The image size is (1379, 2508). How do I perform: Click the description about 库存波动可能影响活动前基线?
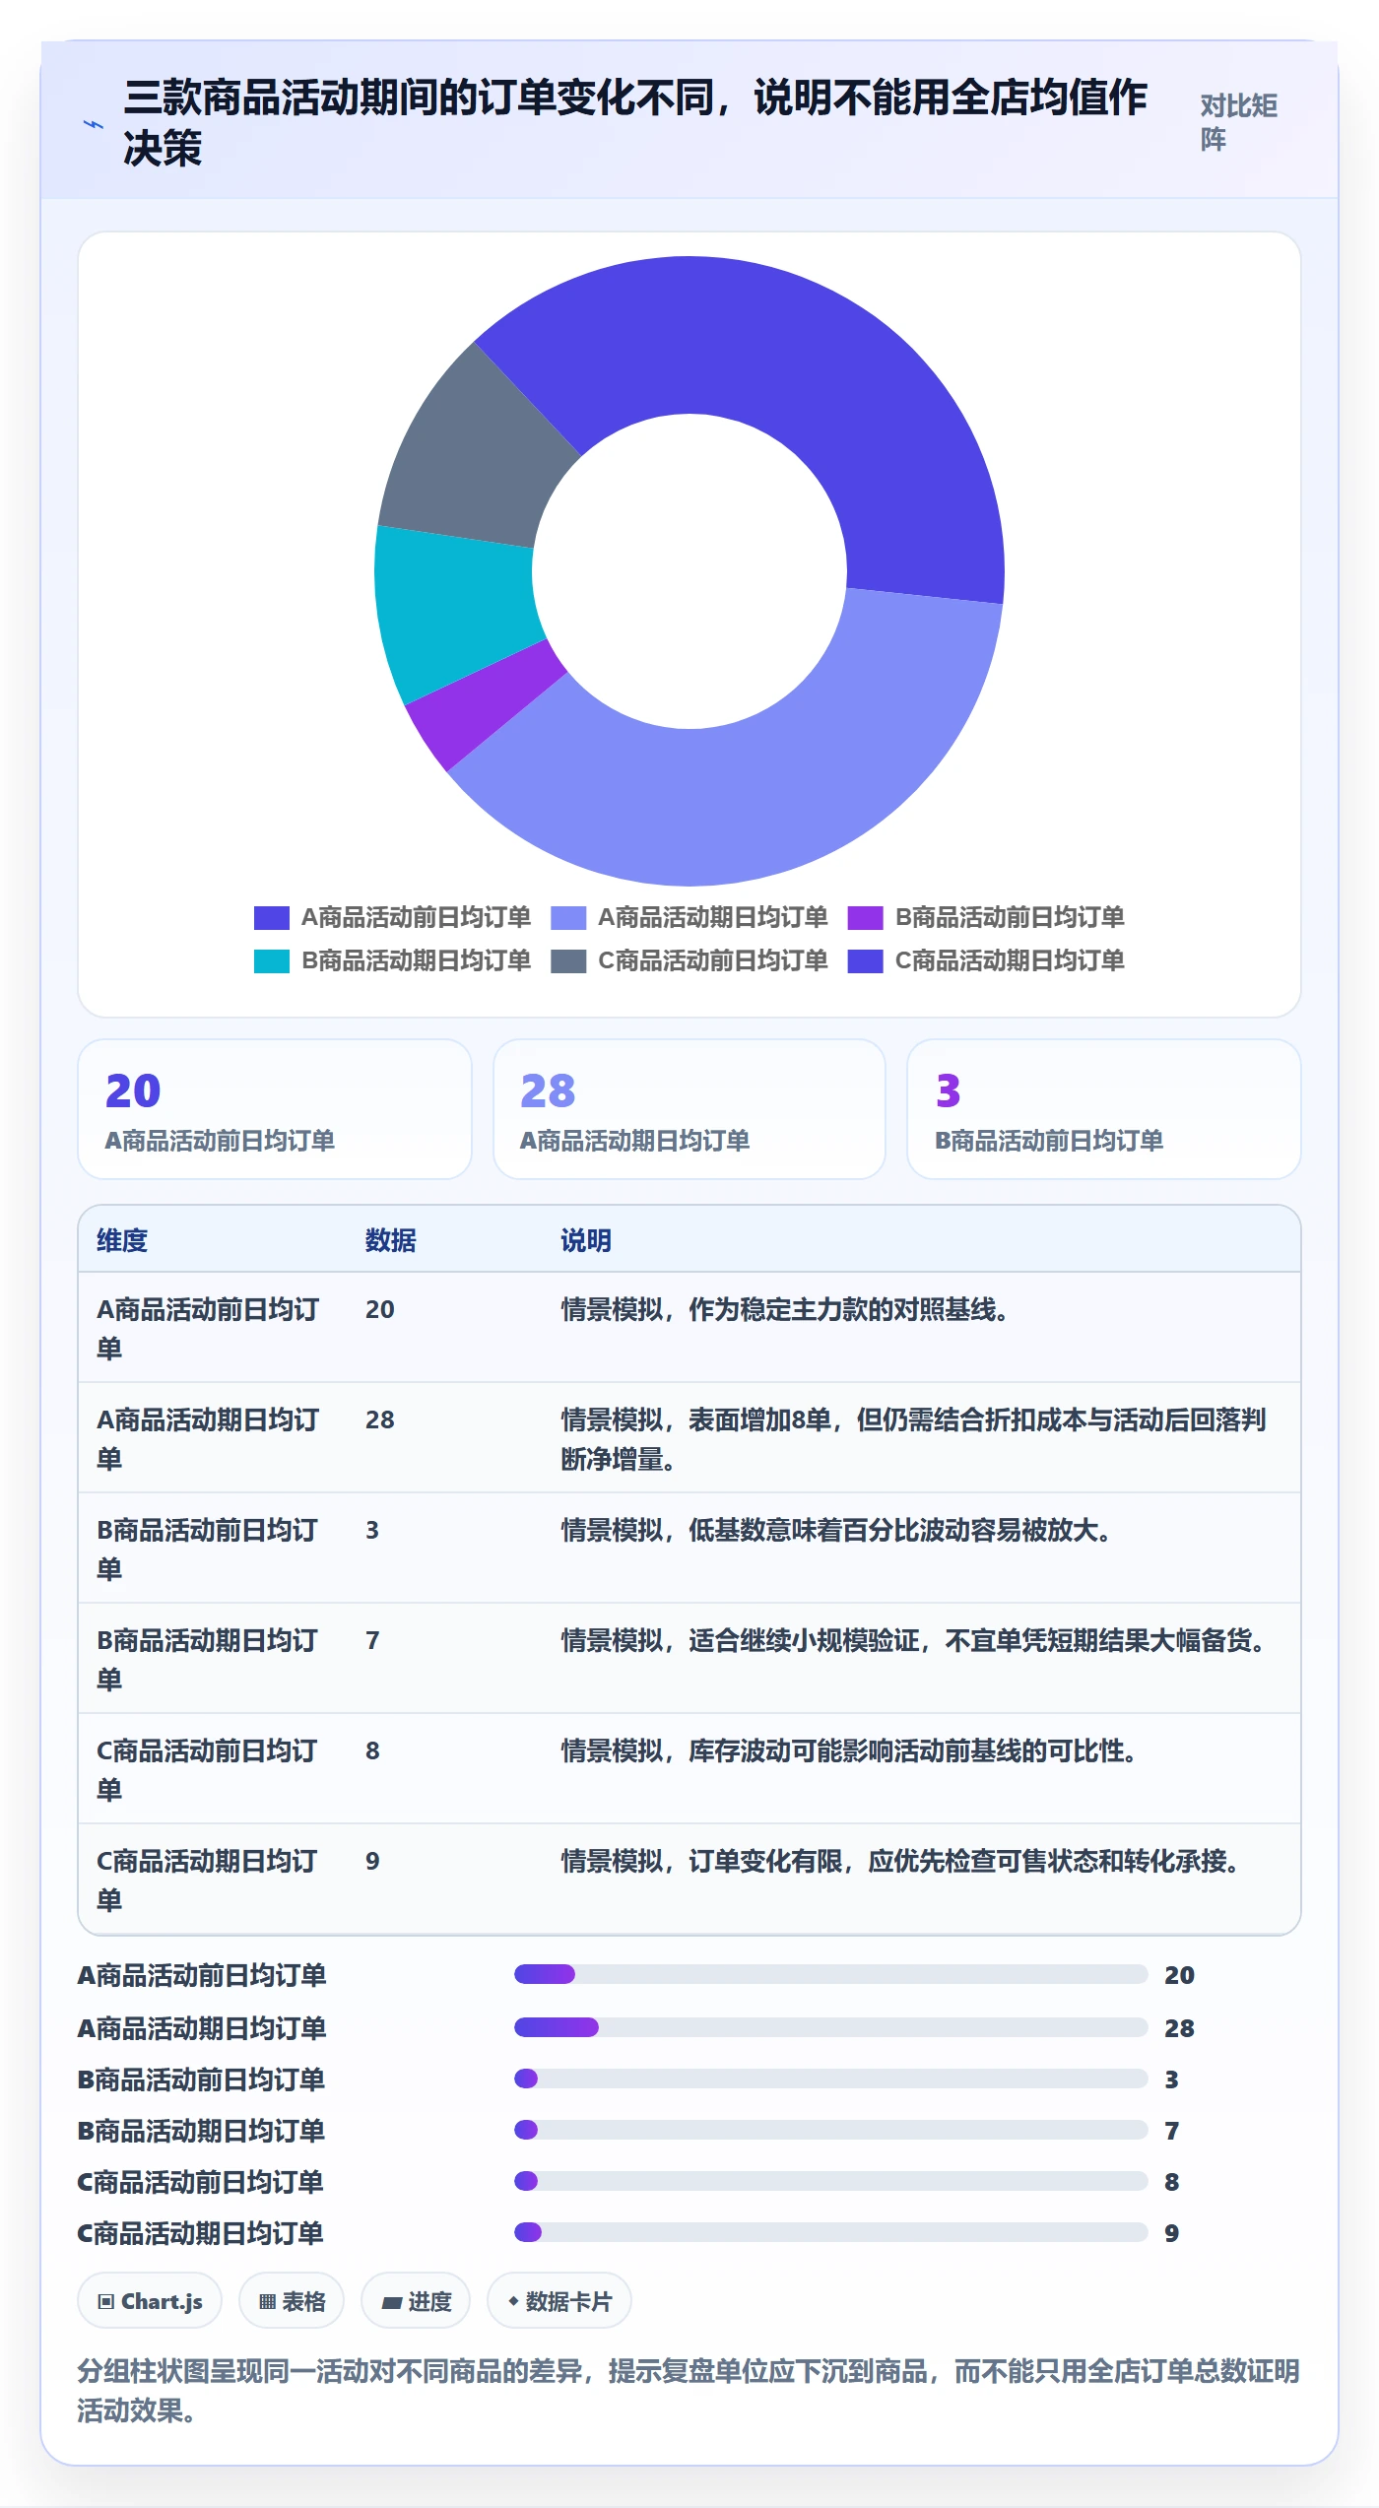(x=849, y=1750)
